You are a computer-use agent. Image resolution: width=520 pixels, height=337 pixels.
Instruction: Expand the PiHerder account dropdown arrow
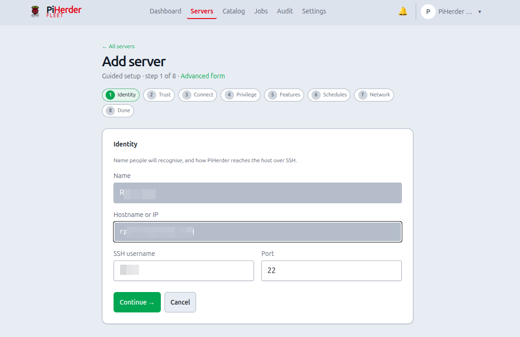pos(480,12)
